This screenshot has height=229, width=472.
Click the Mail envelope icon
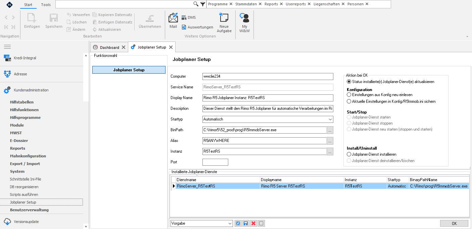click(173, 18)
